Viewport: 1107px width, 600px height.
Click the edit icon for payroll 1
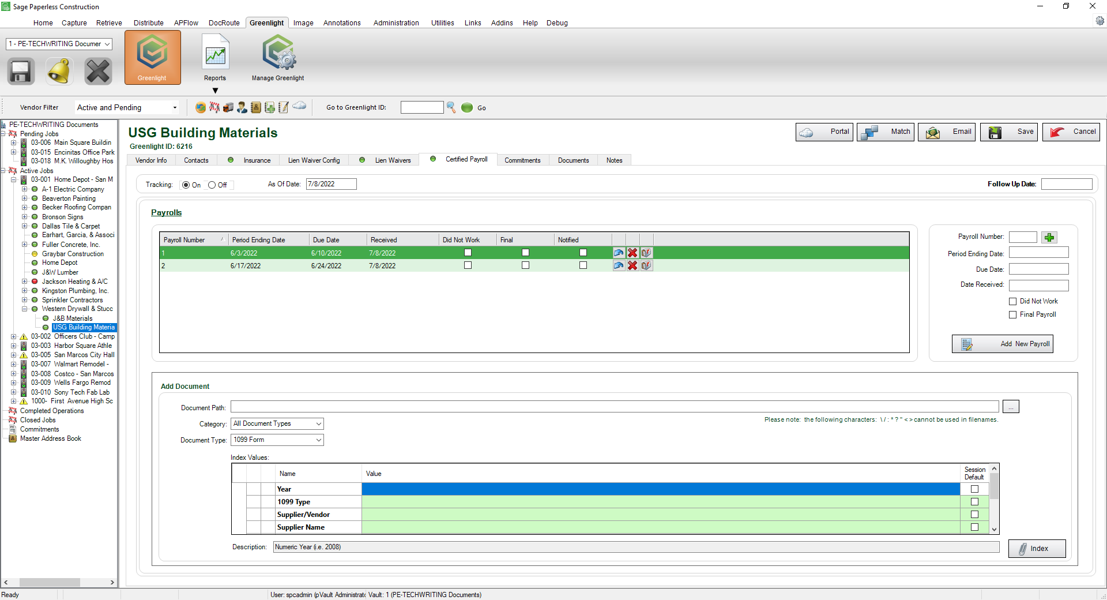point(619,253)
